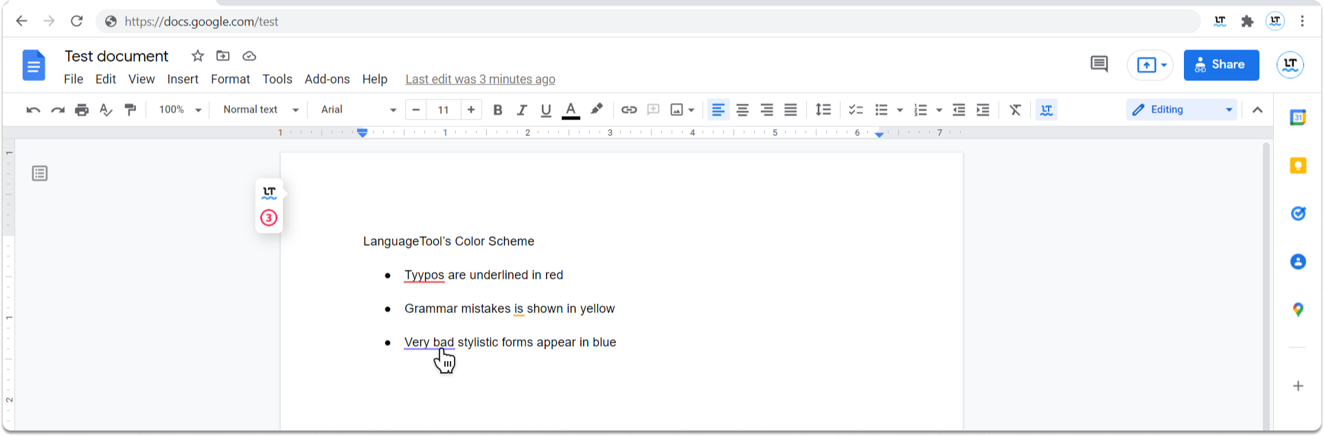Set center text alignment
1324x436 pixels.
pos(742,110)
